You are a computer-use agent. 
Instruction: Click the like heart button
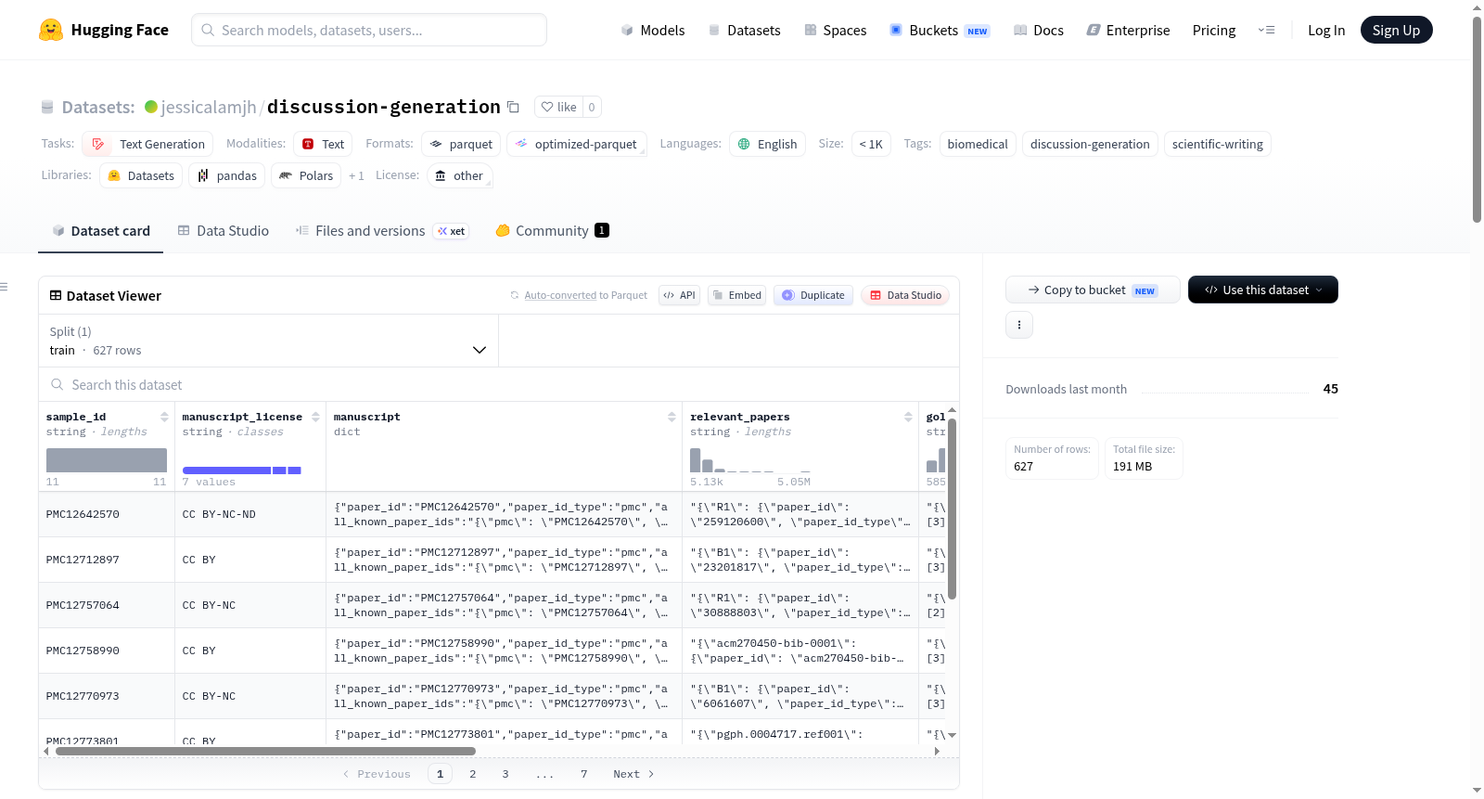click(558, 107)
